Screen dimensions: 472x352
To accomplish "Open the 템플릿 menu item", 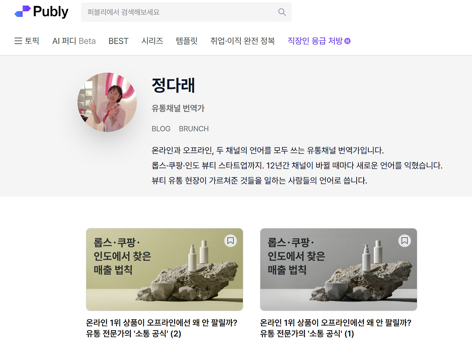I will 187,41.
